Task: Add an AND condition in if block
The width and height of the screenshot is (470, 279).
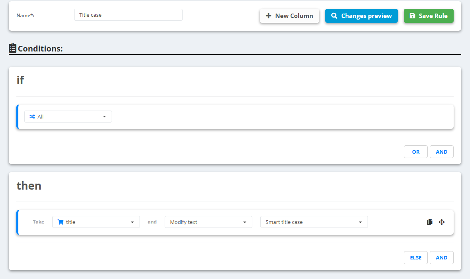Action: pyautogui.click(x=442, y=152)
